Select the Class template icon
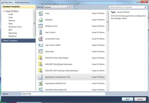 point(41,13)
